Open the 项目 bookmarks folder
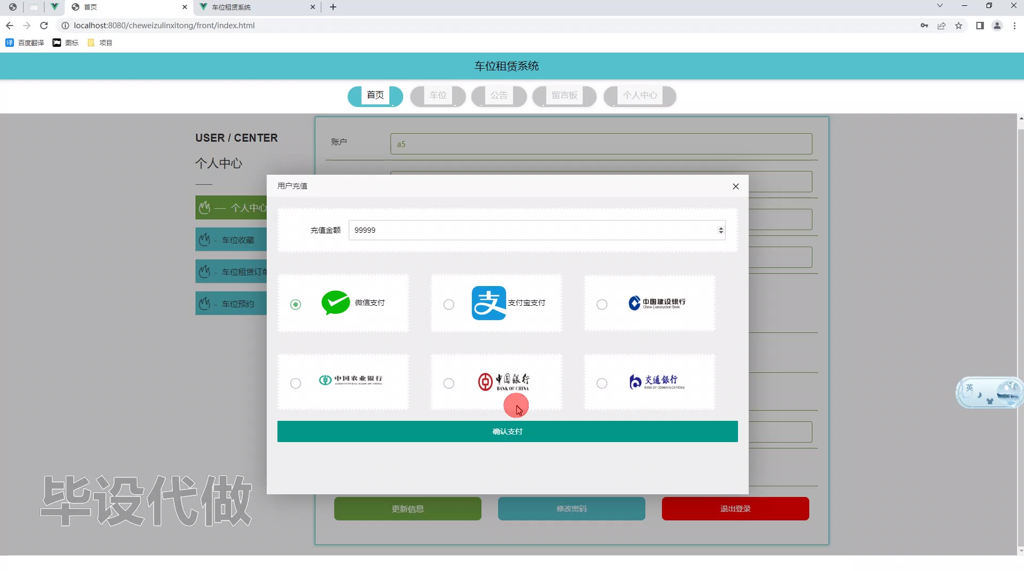 pos(100,43)
